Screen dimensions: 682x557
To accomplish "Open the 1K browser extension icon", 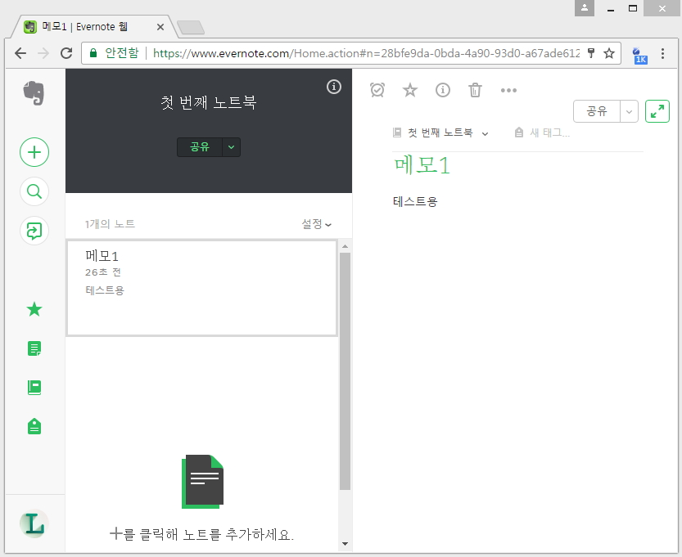I will 639,55.
